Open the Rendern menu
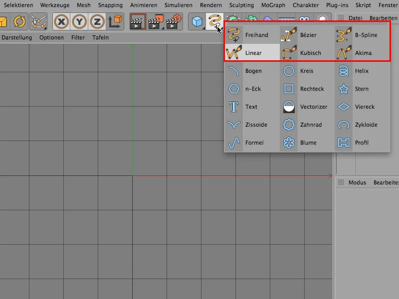 tap(210, 5)
